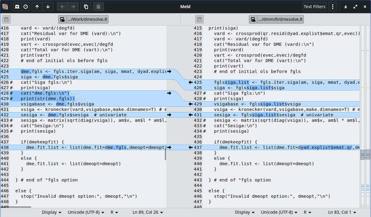Open Ln 89, Col 26 position menu
Image resolution: width=371 pixels, height=217 pixels.
(148, 212)
